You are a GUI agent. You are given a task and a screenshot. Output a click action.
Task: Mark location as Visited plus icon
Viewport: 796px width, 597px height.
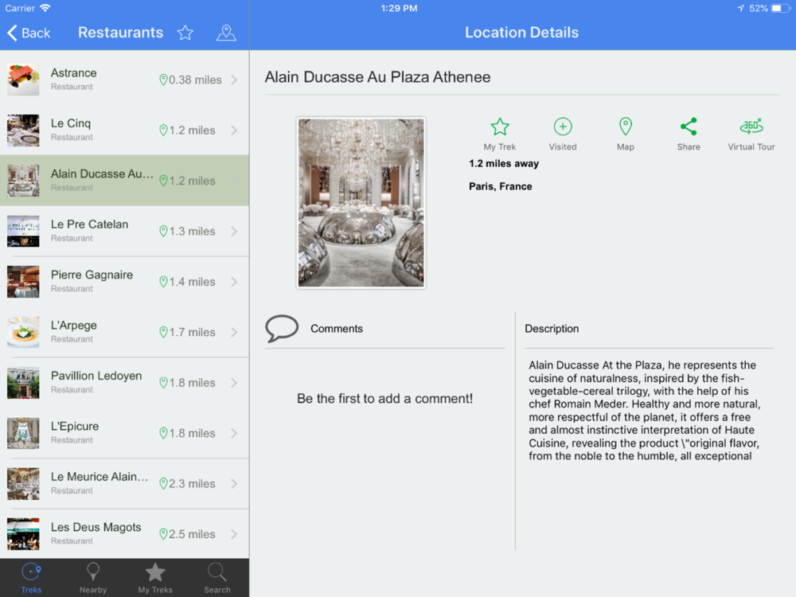pos(563,127)
